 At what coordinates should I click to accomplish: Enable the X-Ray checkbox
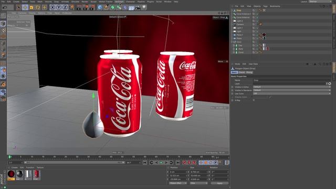coord(254,100)
